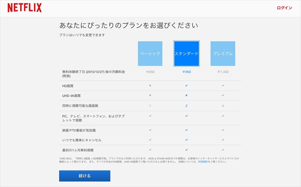Open the 利用規約 terms link
The width and height of the screenshot is (301, 187).
coord(203,162)
